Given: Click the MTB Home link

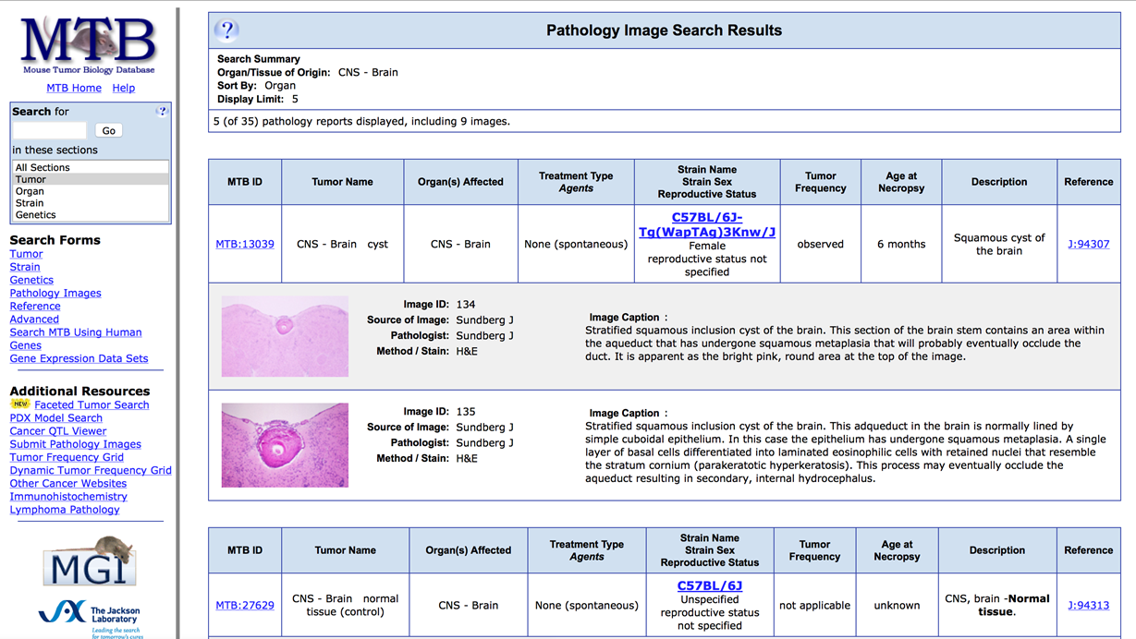Looking at the screenshot, I should click(x=74, y=88).
